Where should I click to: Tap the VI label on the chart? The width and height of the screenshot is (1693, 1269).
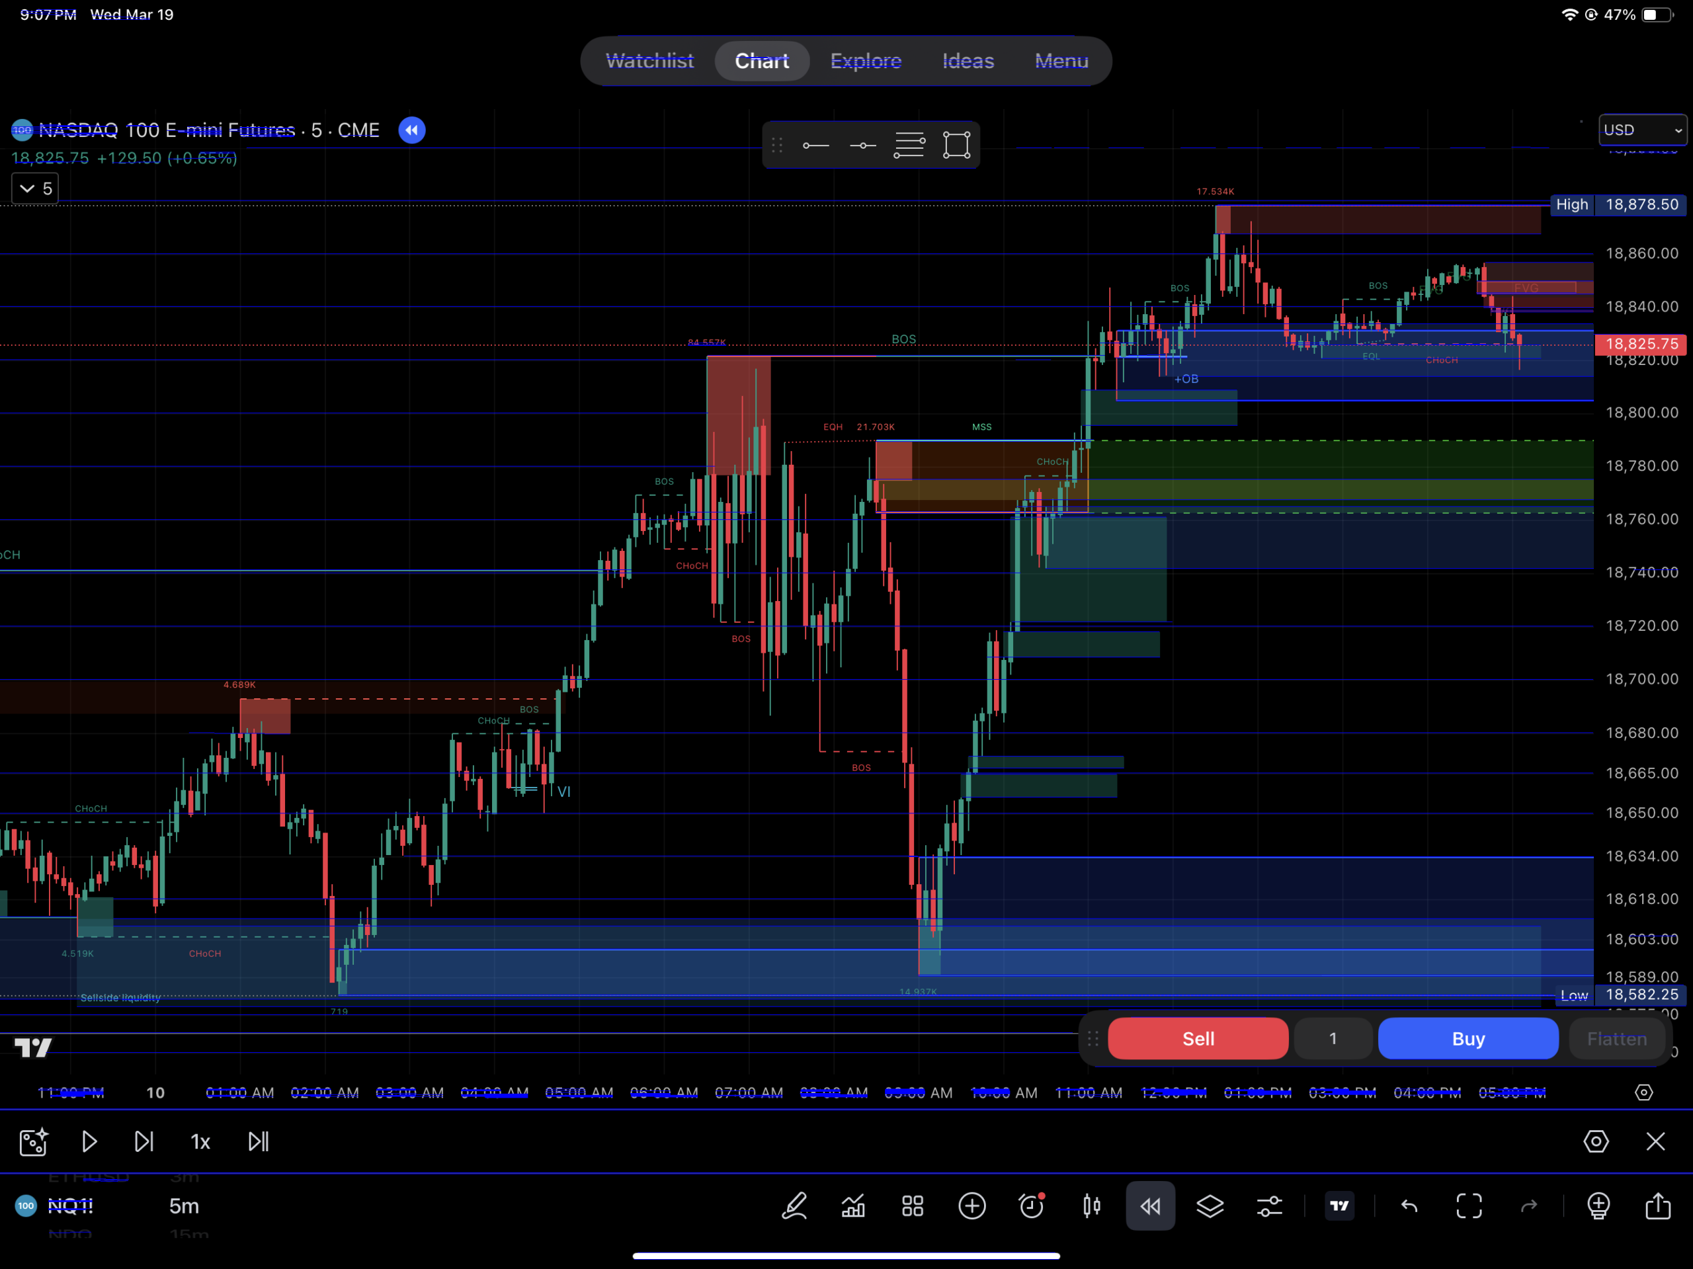[x=564, y=792]
